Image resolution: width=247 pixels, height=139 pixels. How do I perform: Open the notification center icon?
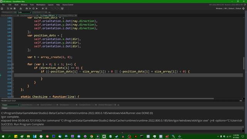tap(243, 136)
